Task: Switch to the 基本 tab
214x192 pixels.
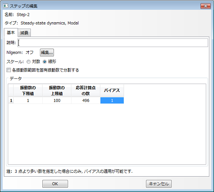Action: click(x=11, y=32)
